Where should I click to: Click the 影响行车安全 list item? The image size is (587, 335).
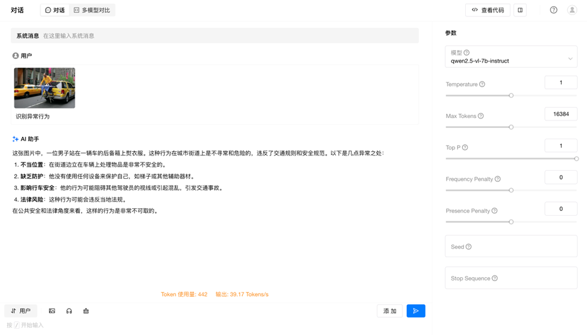pos(119,188)
